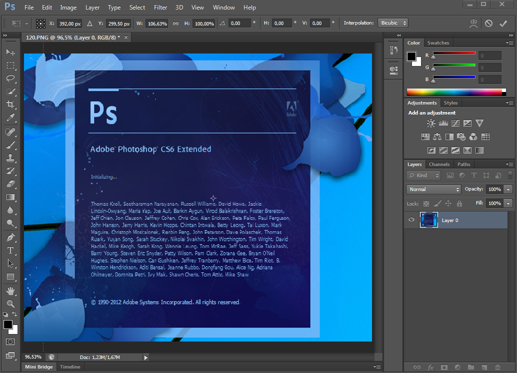Toggle Quick Mask mode
Viewport: 517px width, 373px height.
10,341
